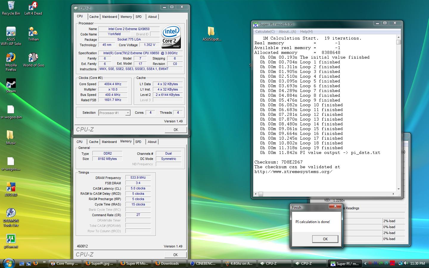
Task: Select the µTorrent desktop icon
Action: 11,241
